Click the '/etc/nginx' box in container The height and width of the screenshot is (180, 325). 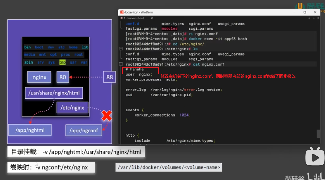point(72,108)
